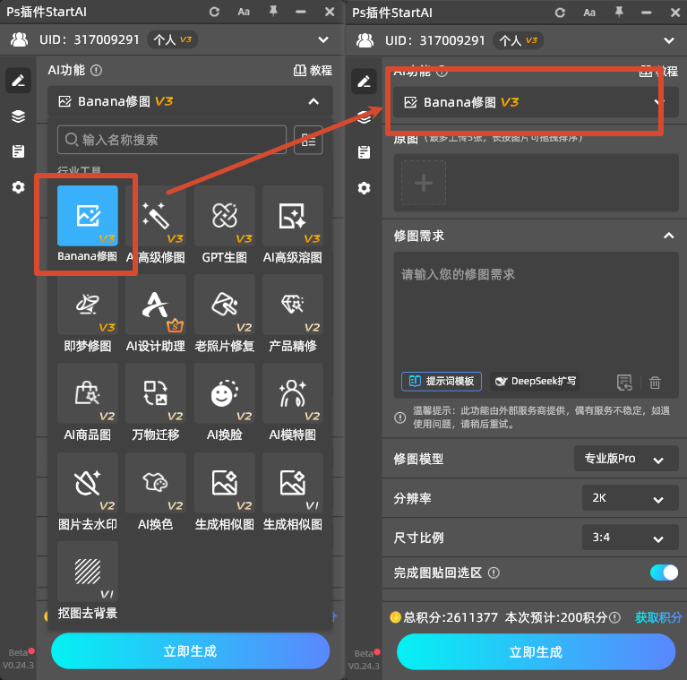Select the 老照片修复 tool
Viewport: 687px width, 680px height.
(x=224, y=305)
